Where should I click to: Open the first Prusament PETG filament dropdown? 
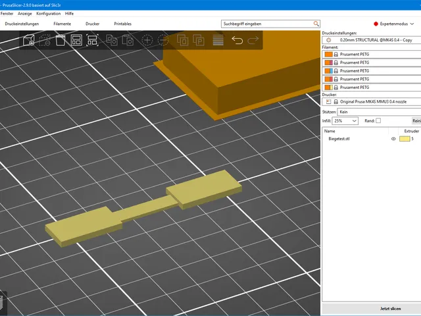click(x=372, y=54)
